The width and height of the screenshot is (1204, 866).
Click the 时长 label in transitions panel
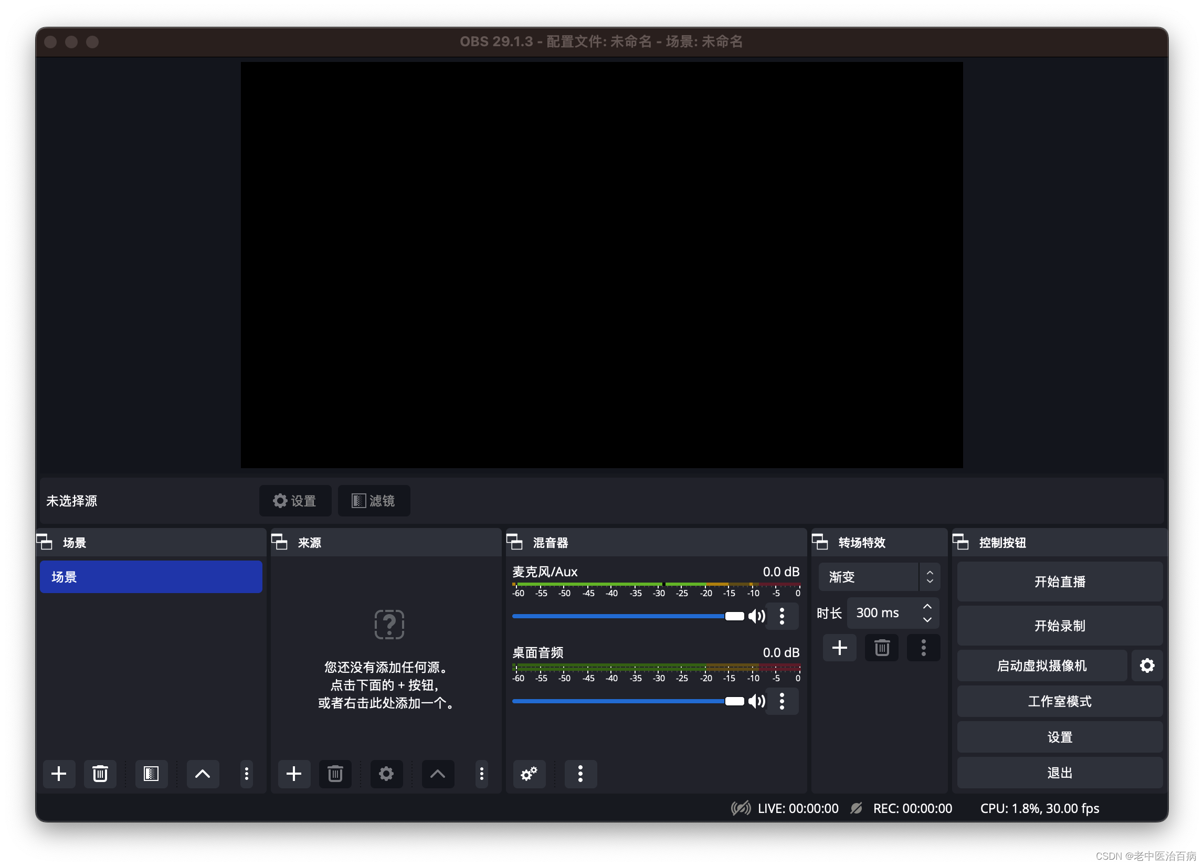click(x=829, y=613)
